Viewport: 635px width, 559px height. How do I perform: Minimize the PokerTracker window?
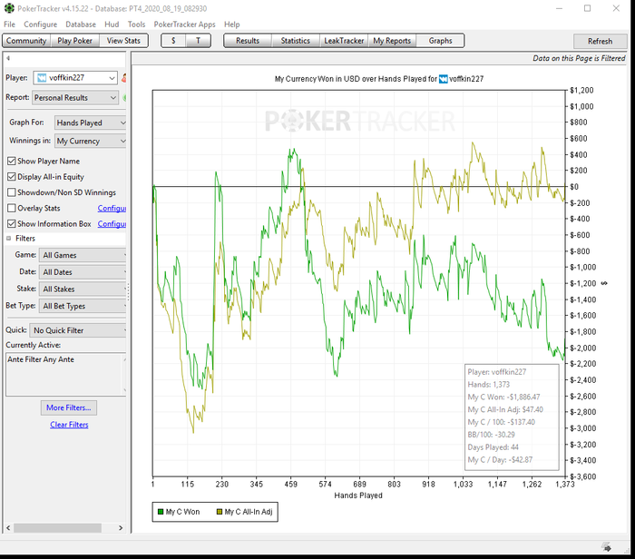pyautogui.click(x=560, y=8)
